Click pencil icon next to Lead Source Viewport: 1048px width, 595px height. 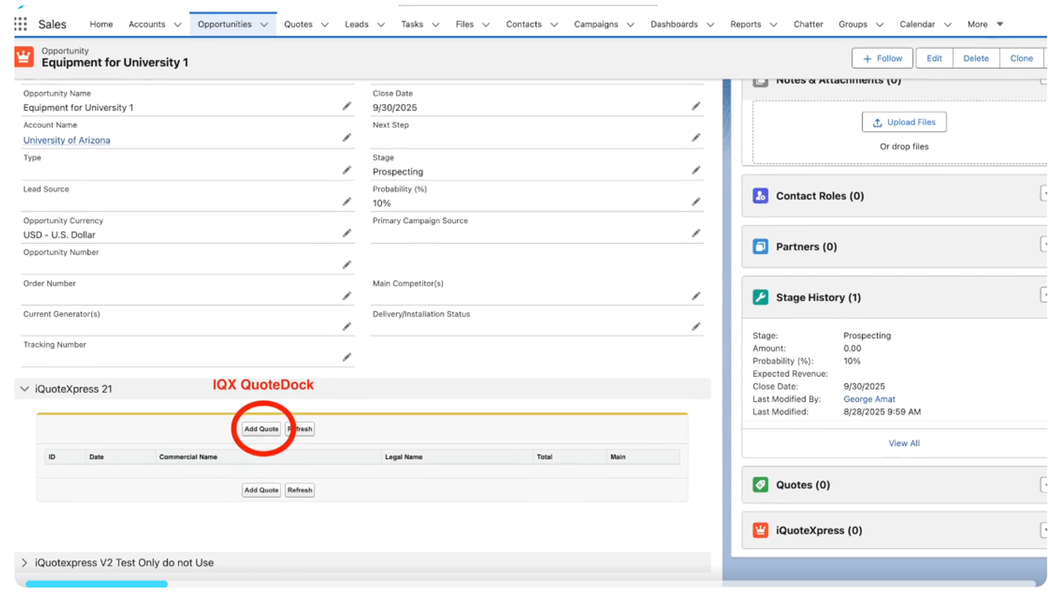(346, 202)
